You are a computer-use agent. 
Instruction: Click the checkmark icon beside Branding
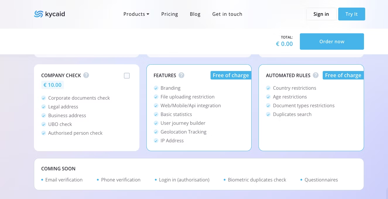click(156, 88)
